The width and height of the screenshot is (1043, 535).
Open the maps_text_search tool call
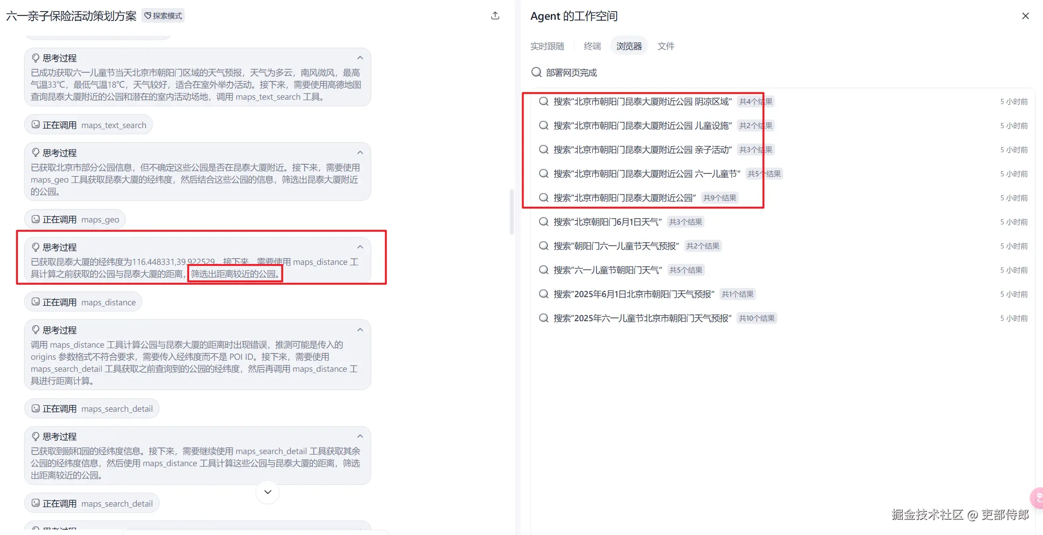click(x=89, y=125)
